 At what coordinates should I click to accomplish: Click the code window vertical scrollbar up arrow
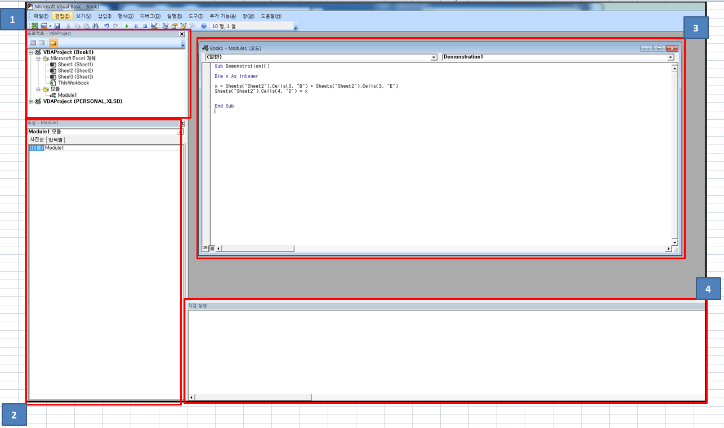coord(674,67)
